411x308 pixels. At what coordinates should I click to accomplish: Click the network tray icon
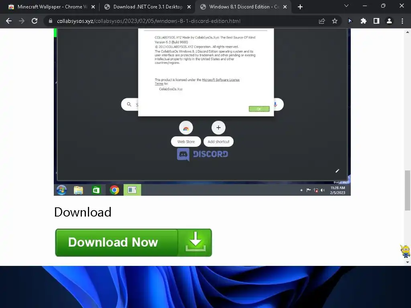pyautogui.click(x=315, y=190)
